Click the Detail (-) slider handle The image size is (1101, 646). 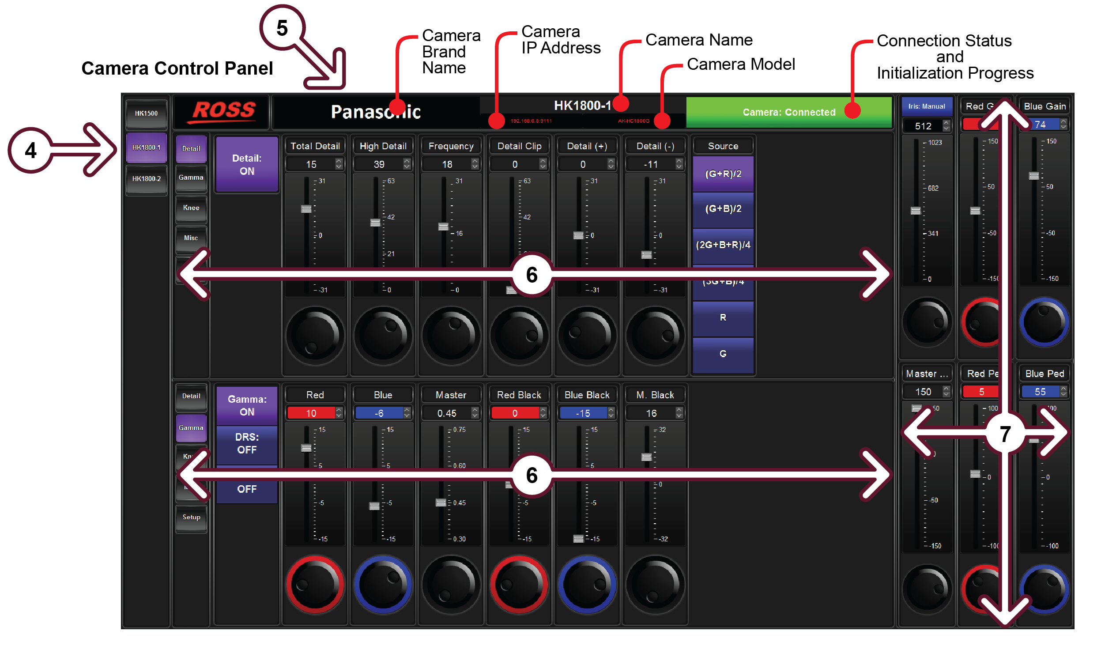point(646,255)
